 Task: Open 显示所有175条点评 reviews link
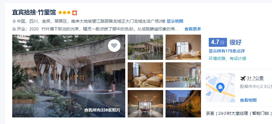[x=227, y=51]
